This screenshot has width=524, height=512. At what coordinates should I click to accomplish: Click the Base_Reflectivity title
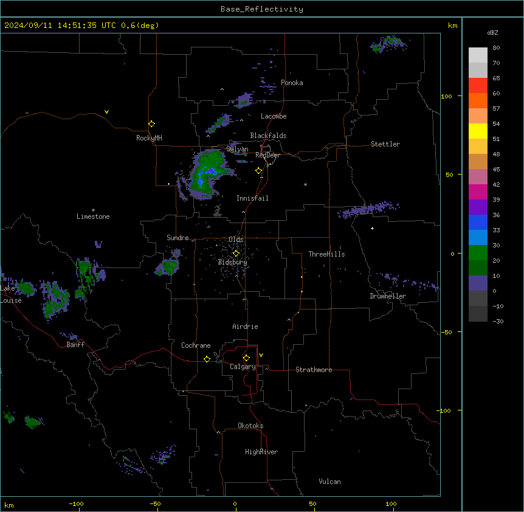point(262,9)
